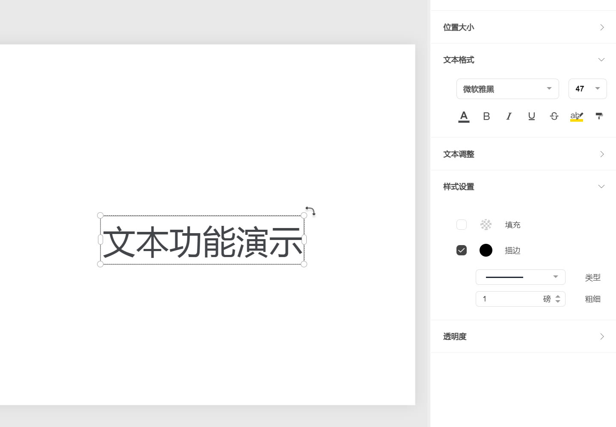Click the left-middle handle of the text box
Viewport: 616px width, 427px height.
(x=101, y=240)
